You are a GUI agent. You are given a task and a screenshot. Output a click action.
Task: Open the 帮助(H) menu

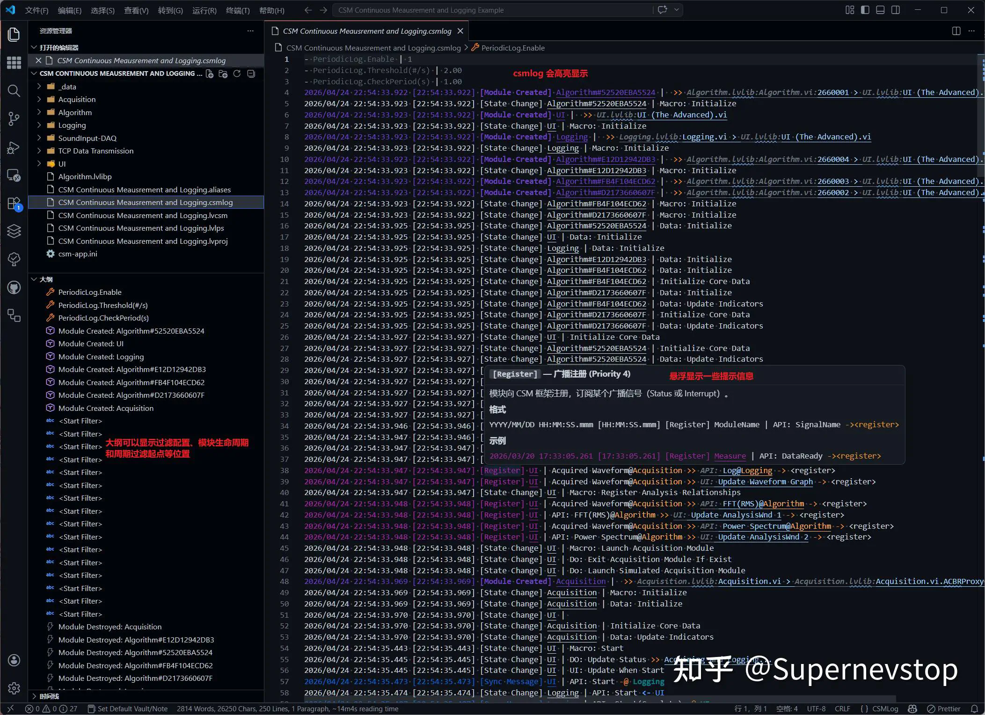[271, 10]
